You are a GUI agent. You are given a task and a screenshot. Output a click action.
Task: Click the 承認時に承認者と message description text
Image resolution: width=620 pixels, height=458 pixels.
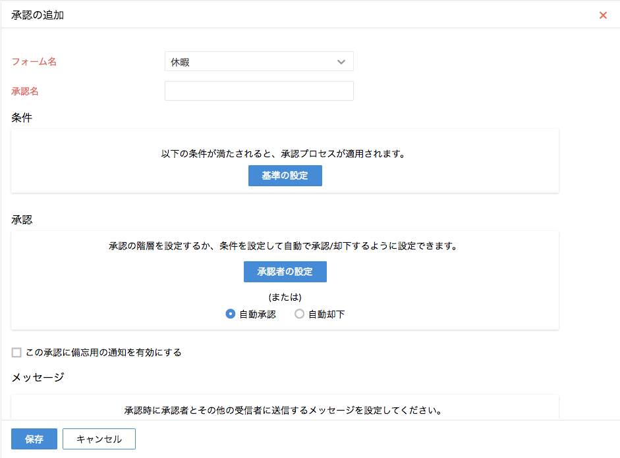pos(283,411)
